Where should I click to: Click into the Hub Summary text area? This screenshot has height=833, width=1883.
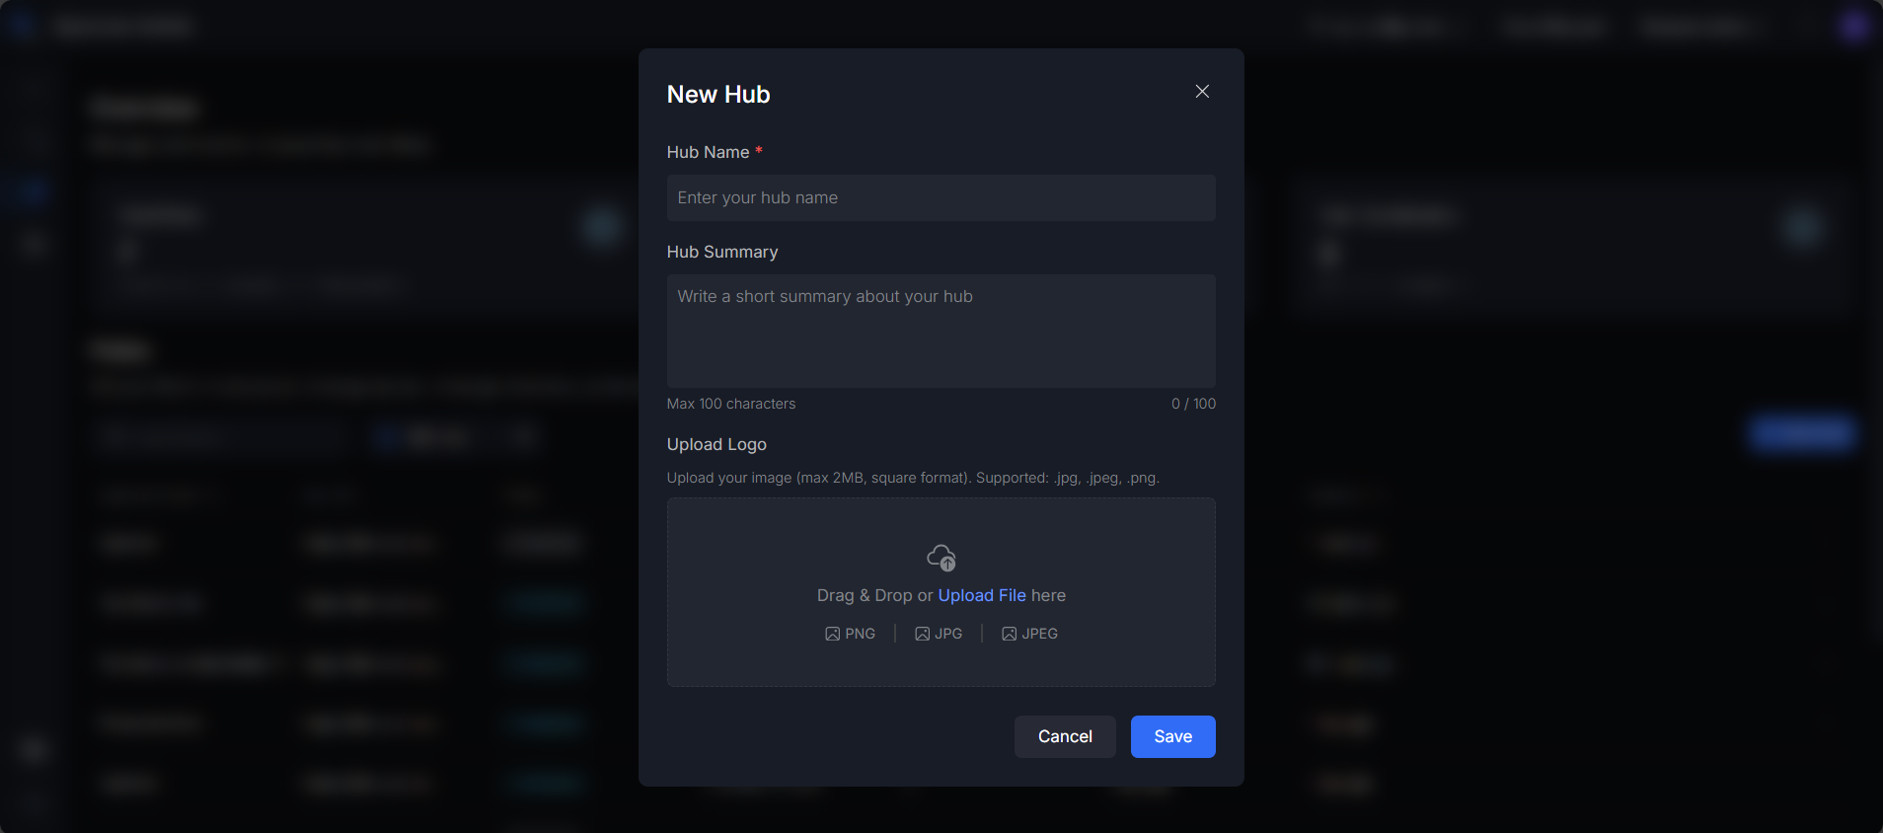pyautogui.click(x=941, y=331)
